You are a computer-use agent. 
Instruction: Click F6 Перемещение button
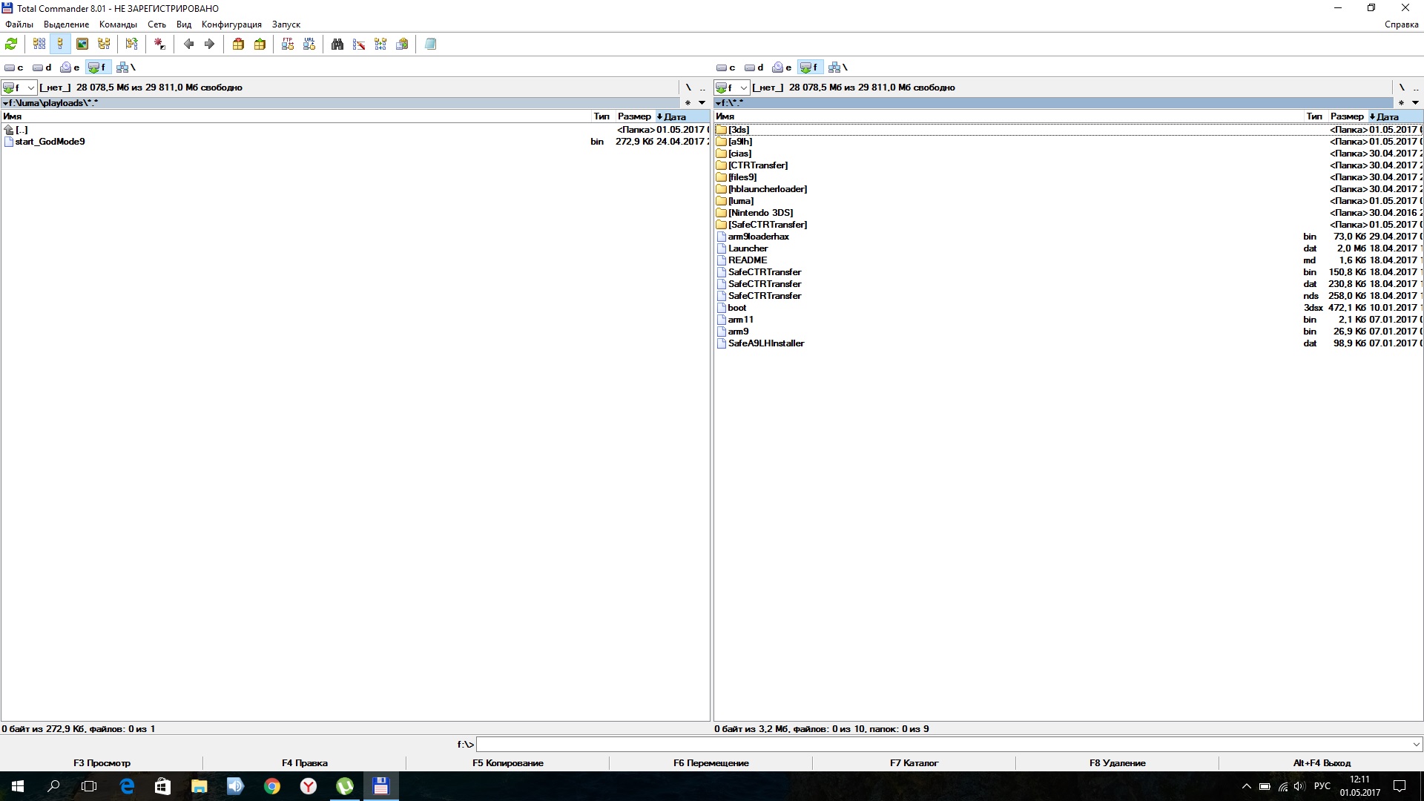click(x=711, y=762)
